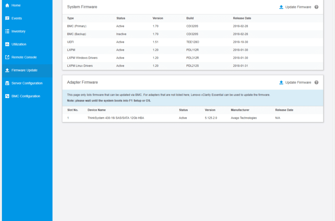Click the System Firmware Type column header
This screenshot has height=221, width=335.
click(70, 18)
